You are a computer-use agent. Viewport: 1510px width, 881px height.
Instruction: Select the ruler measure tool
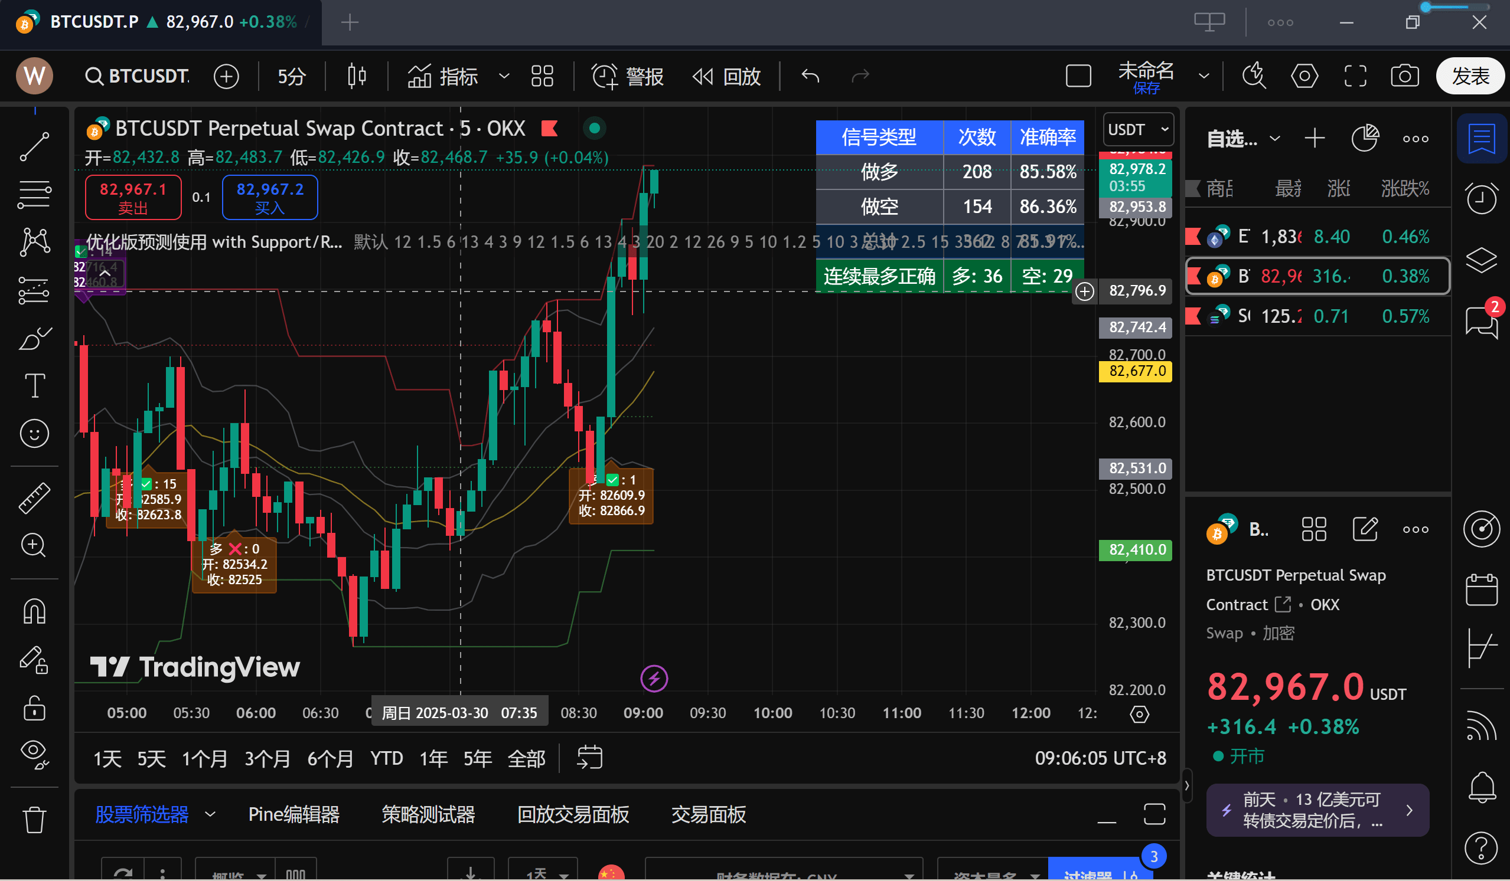pos(34,498)
